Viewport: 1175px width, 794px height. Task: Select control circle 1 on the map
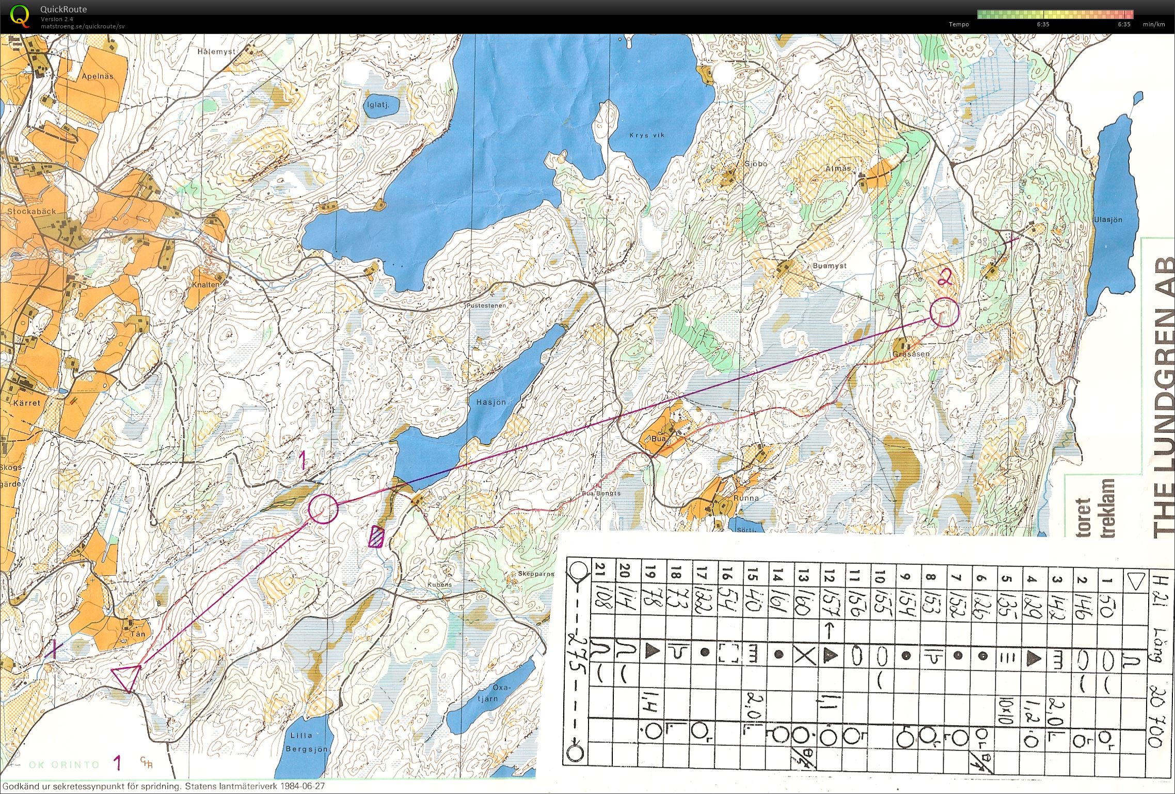point(323,509)
